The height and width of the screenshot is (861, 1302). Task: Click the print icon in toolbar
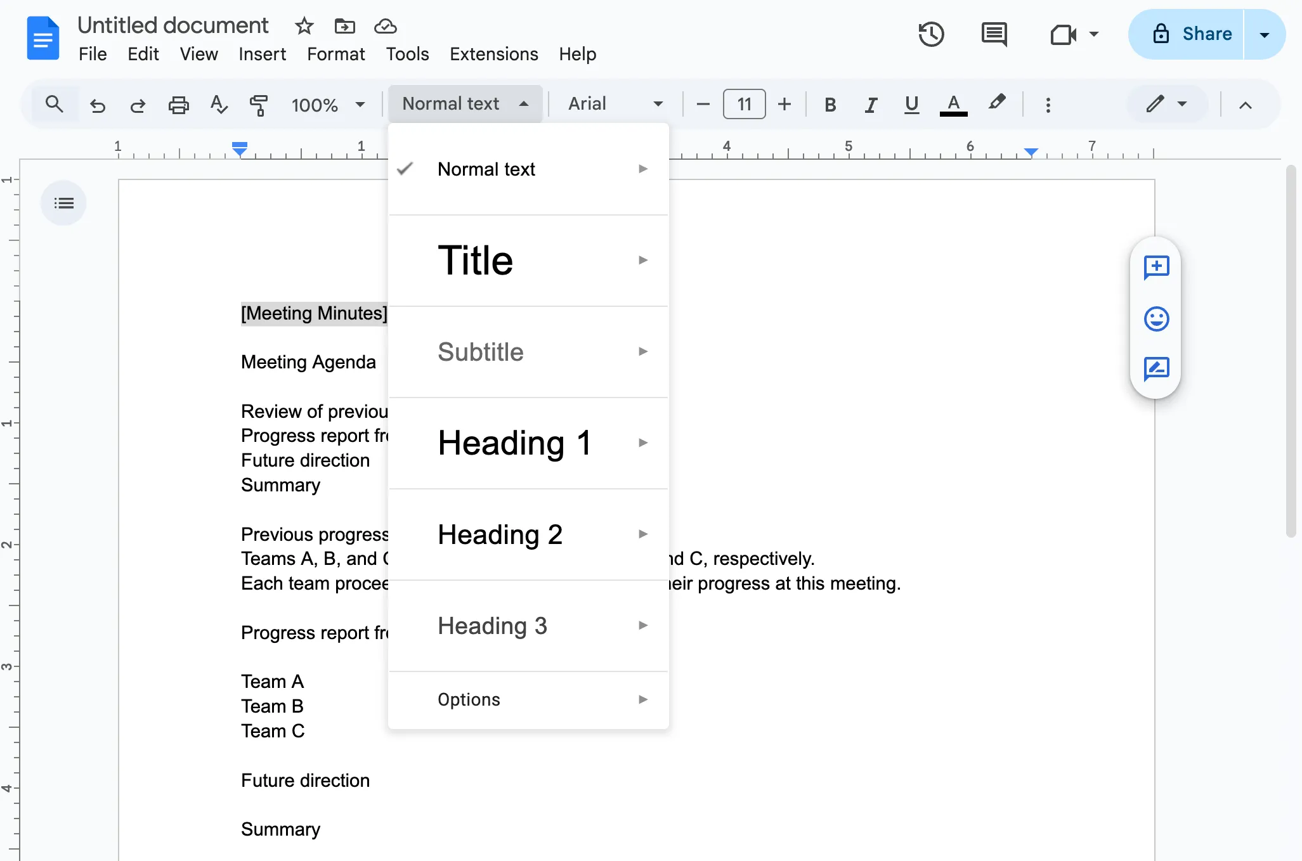tap(178, 105)
